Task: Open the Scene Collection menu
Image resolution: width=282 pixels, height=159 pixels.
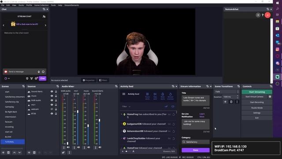Action: 41,5
